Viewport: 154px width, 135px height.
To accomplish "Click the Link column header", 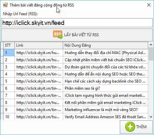I will [x=39, y=45].
